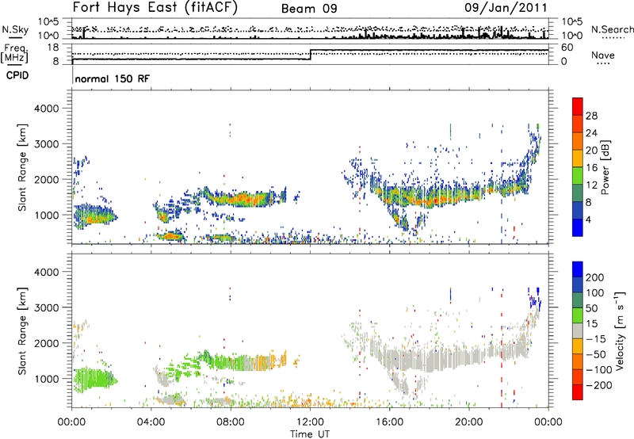Click the 'CPID' label

pos(17,75)
